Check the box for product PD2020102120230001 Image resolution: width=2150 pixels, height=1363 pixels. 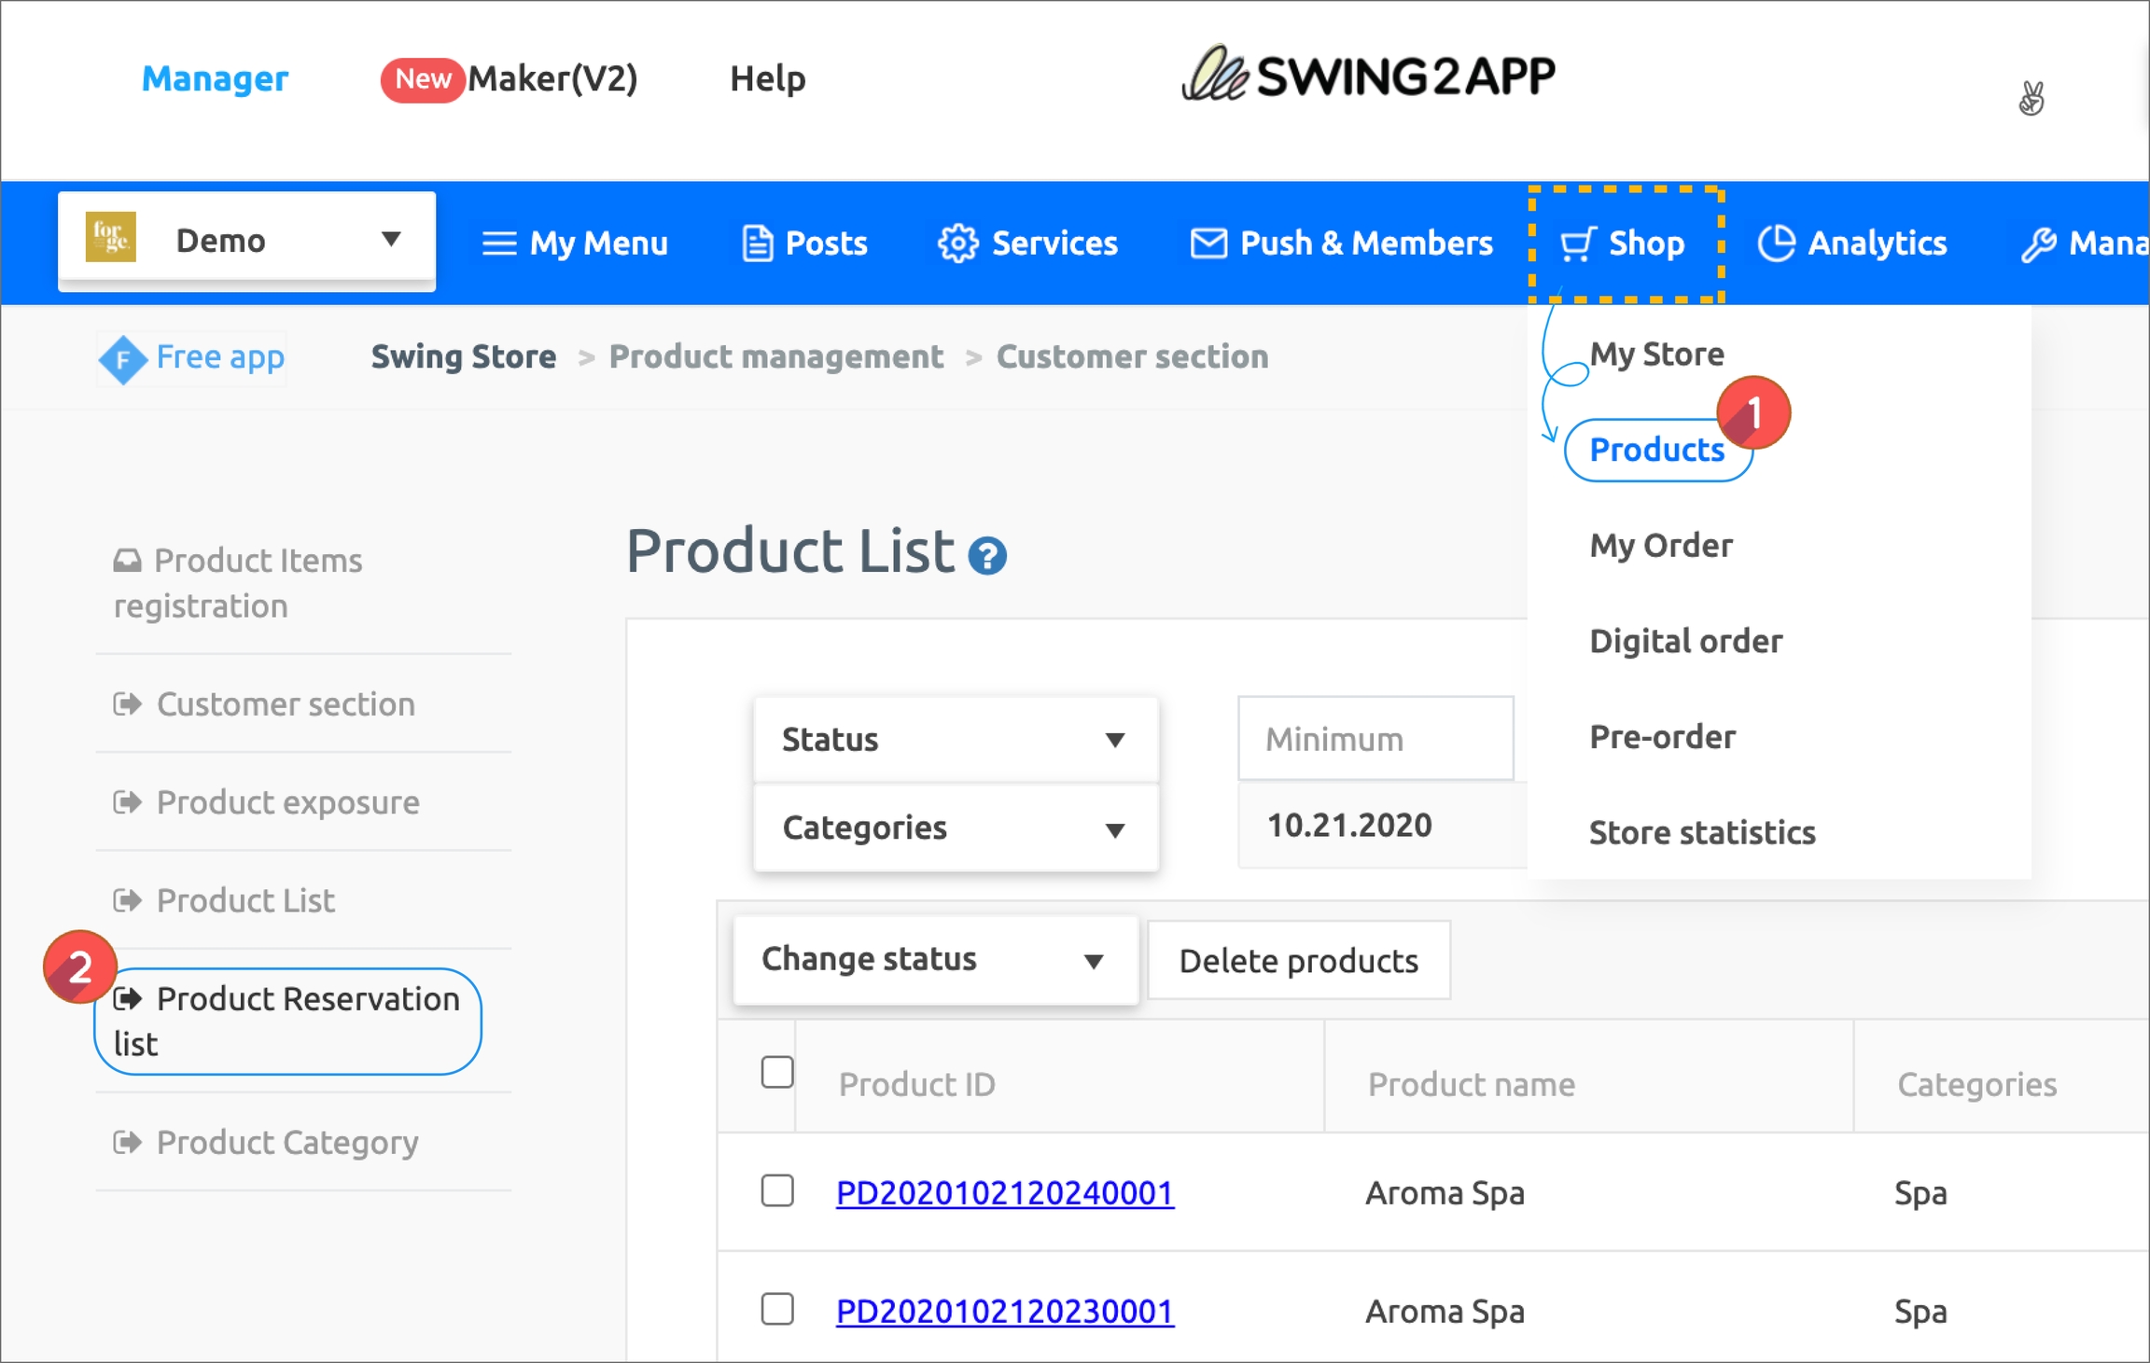point(776,1310)
